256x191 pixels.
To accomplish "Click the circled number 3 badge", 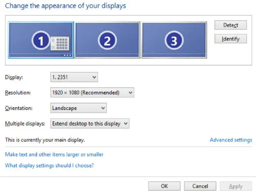I will tap(174, 40).
